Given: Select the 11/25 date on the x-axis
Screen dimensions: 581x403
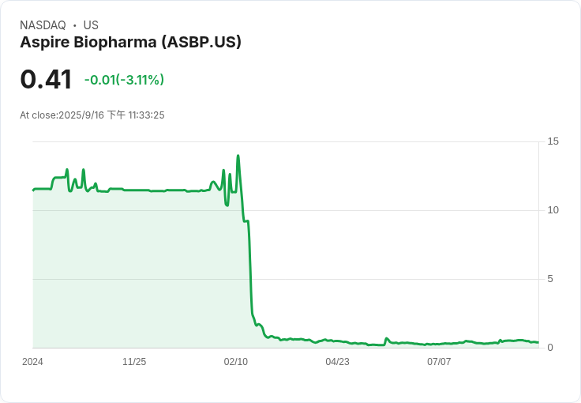Looking at the screenshot, I should point(134,362).
